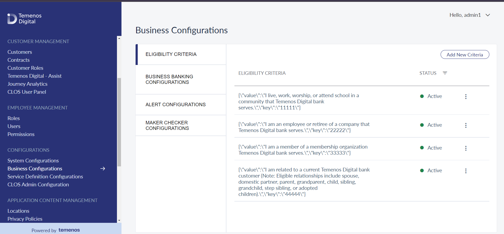The image size is (504, 234).
Task: Open Customers in the sidebar
Action: (x=20, y=52)
